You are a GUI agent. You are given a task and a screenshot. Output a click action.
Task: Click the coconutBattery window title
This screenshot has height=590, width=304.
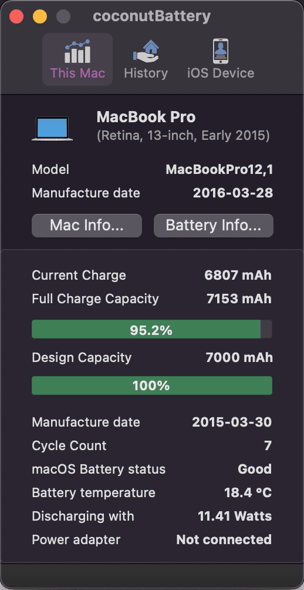coord(152,16)
